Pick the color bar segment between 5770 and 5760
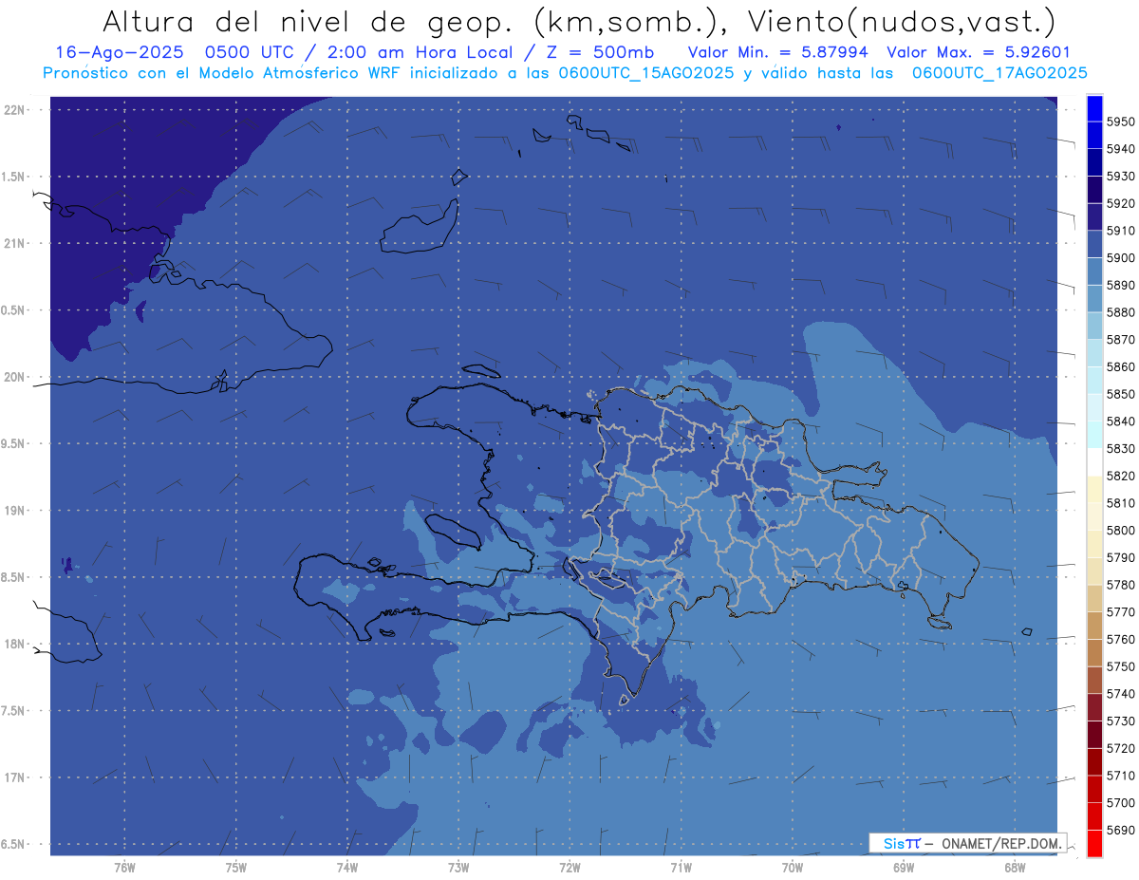The height and width of the screenshot is (880, 1139). 1094,626
